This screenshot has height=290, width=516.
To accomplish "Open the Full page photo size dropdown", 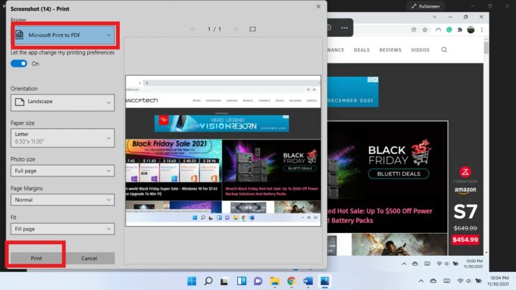I will 63,171.
